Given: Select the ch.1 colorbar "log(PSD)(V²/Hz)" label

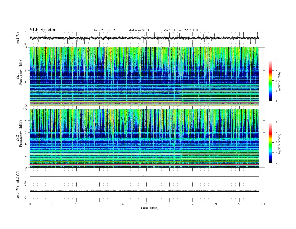Looking at the screenshot, I should pyautogui.click(x=280, y=82).
